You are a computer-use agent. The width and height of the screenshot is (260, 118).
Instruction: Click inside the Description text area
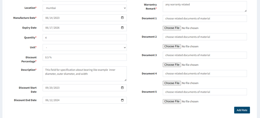(85, 74)
